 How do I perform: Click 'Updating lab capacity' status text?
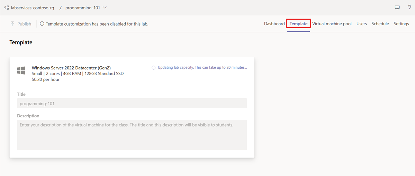point(202,68)
